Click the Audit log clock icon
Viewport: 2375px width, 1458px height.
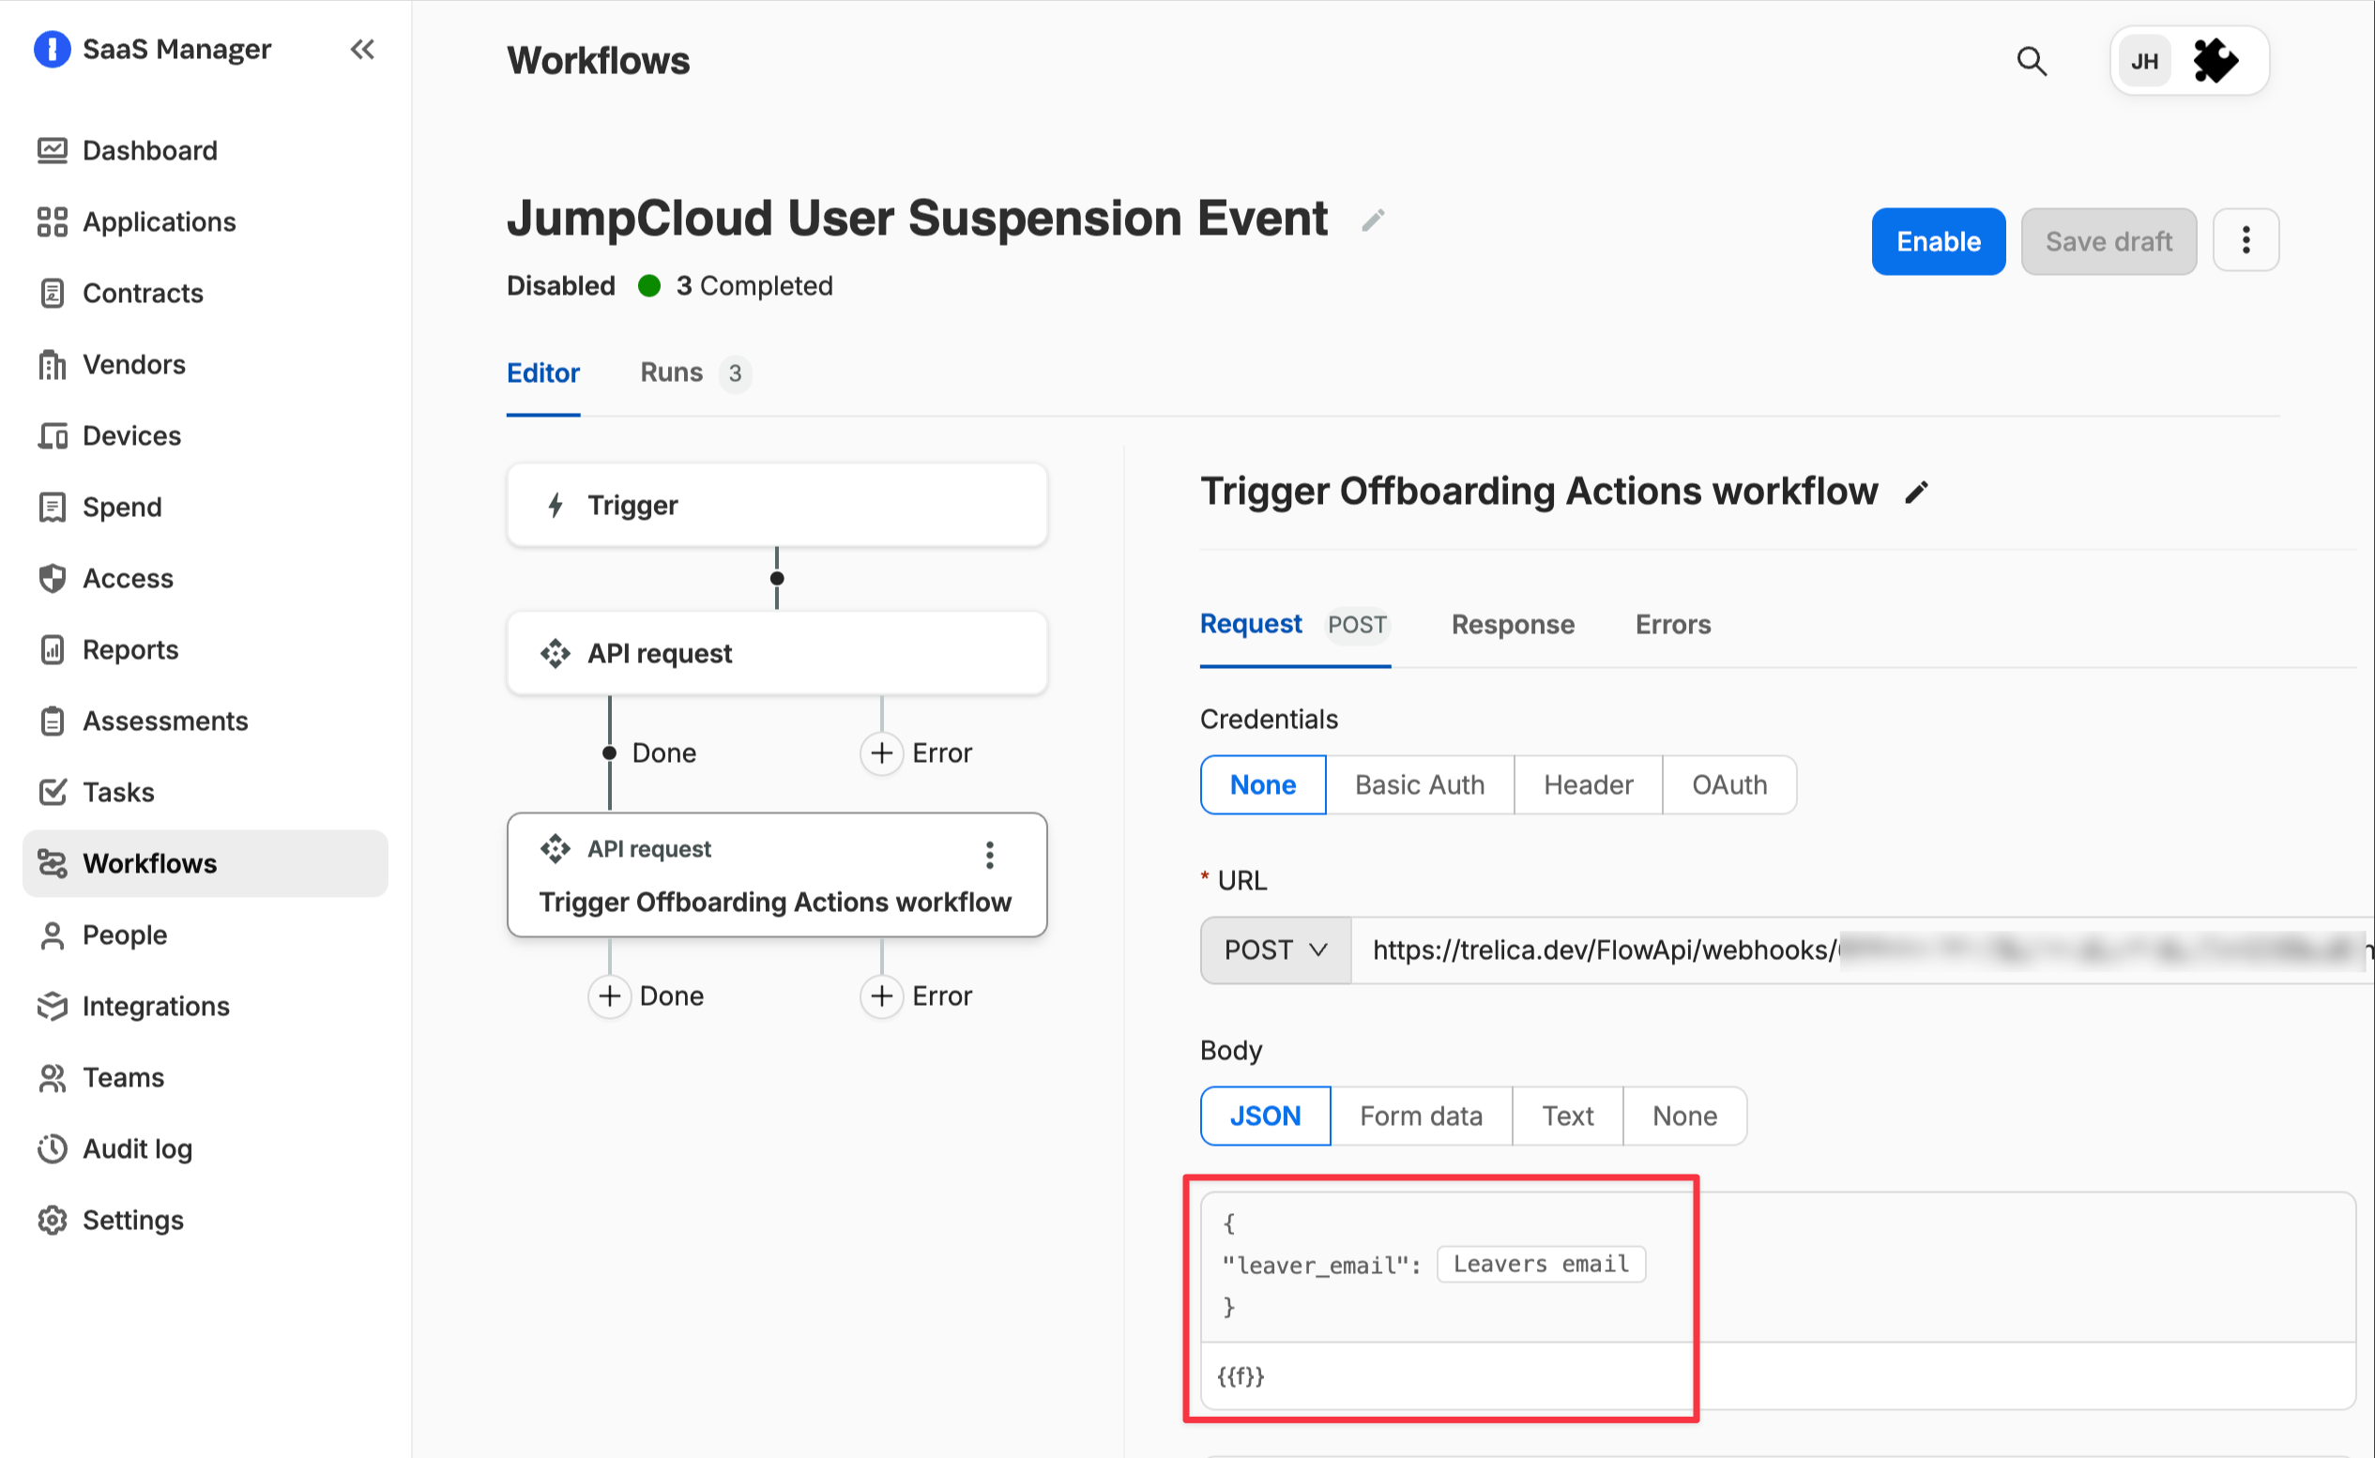52,1149
